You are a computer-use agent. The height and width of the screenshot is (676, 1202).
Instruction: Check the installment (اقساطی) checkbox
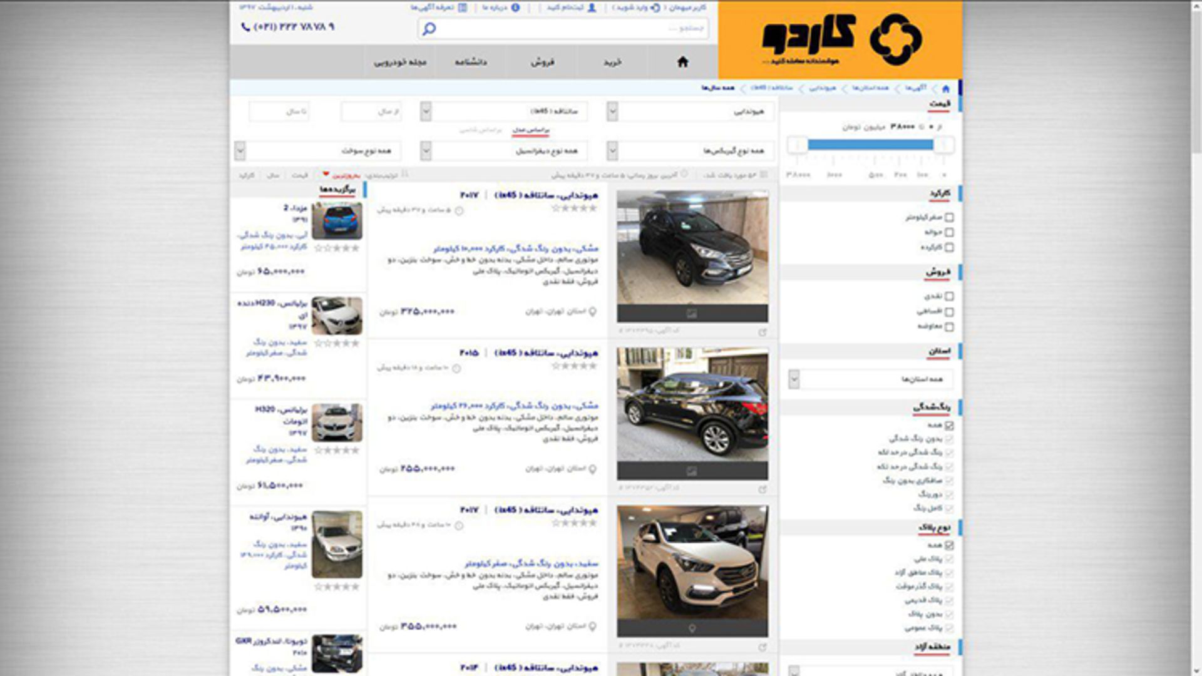coord(949,312)
